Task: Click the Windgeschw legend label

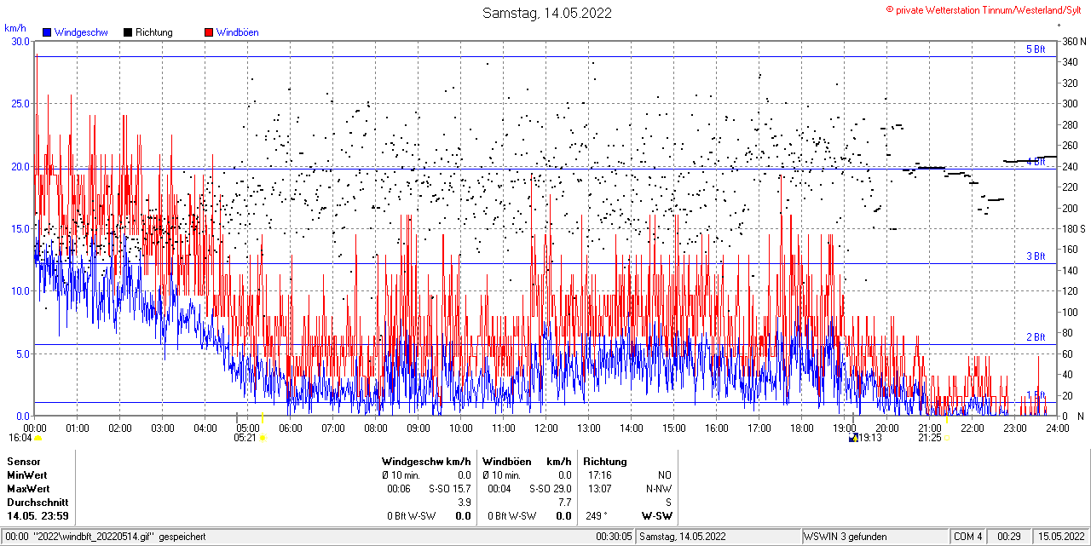Action: [81, 32]
